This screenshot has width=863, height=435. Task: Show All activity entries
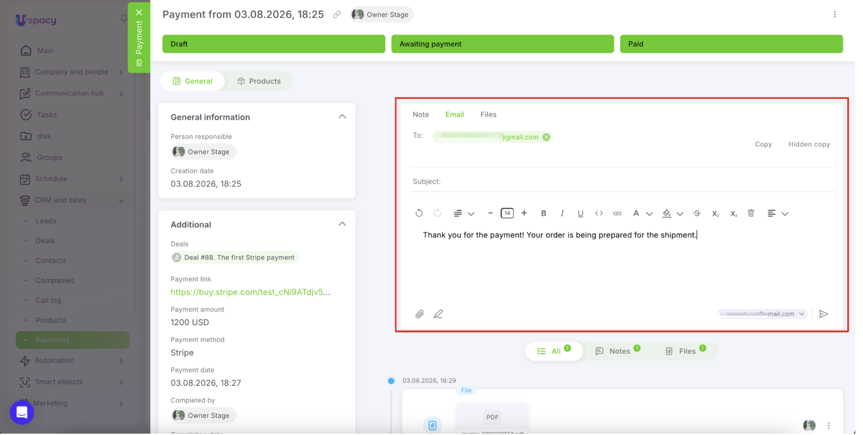click(x=554, y=351)
